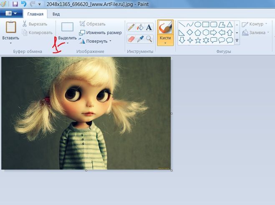Click the Save icon in quick access toolbar

pos(15,4)
